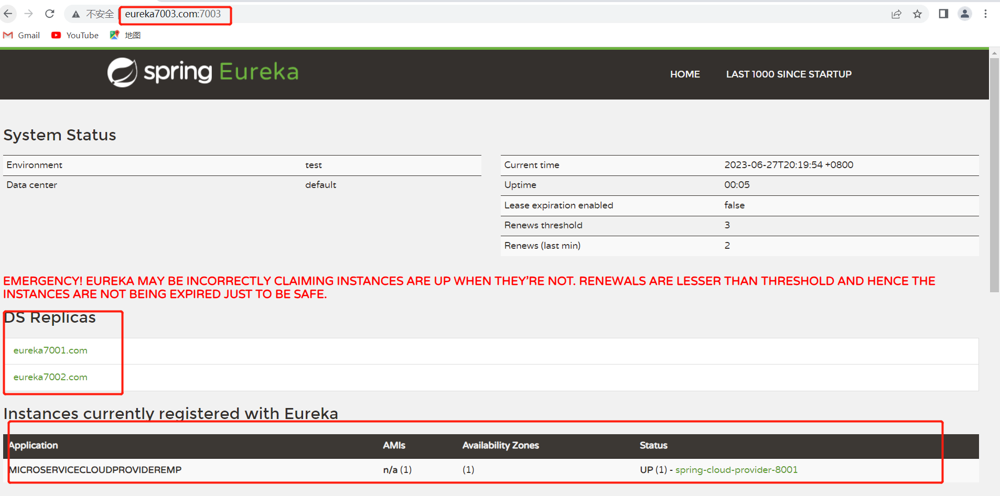Image resolution: width=1000 pixels, height=496 pixels.
Task: Click the Uptime value 00:05
Action: click(x=737, y=185)
